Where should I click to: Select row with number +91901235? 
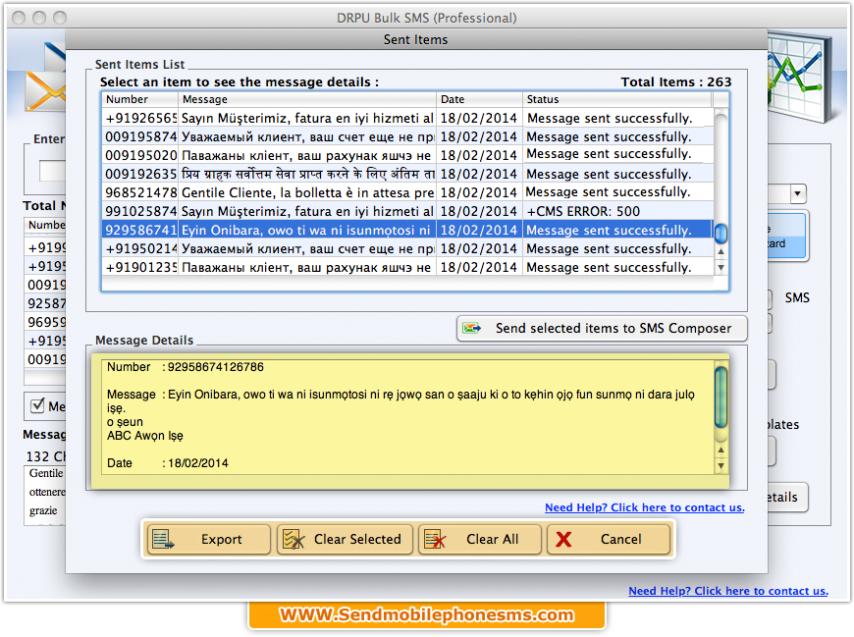tap(407, 267)
